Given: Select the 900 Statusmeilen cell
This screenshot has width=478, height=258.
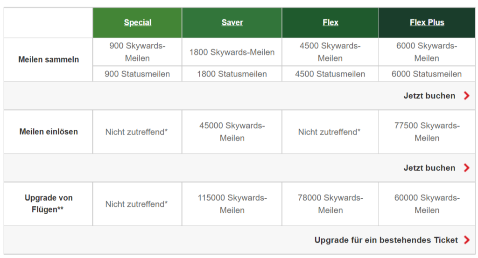Looking at the screenshot, I should (137, 74).
